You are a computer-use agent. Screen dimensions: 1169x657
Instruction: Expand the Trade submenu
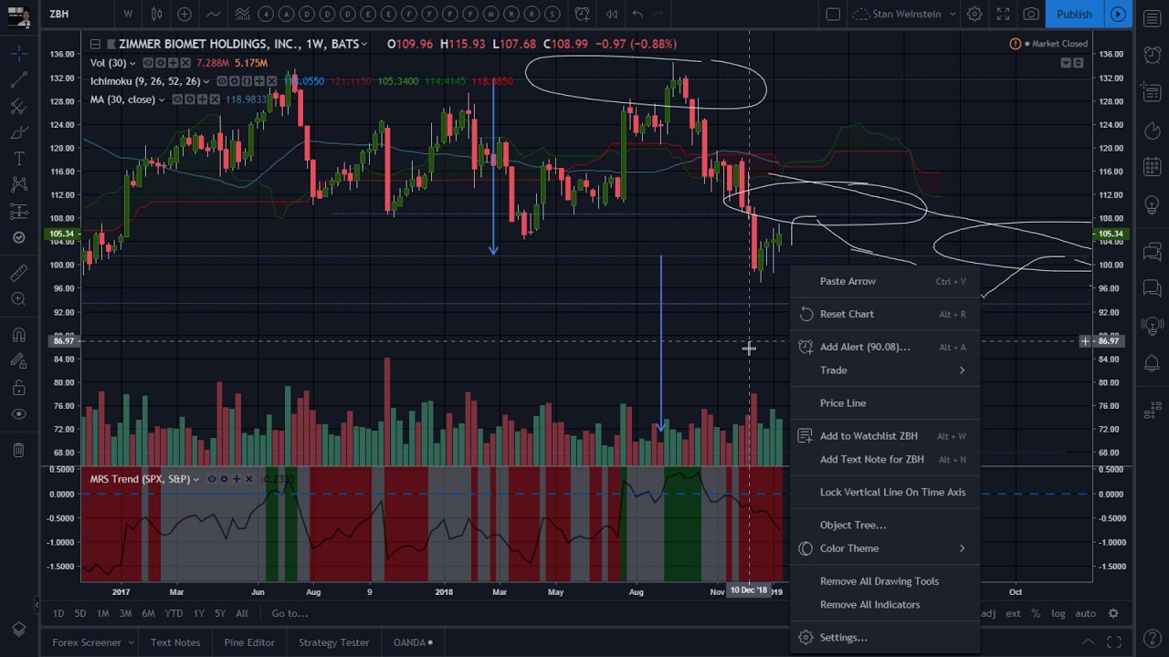point(884,370)
